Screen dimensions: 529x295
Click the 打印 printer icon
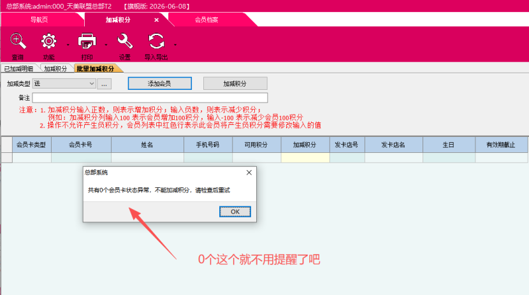[x=87, y=41]
